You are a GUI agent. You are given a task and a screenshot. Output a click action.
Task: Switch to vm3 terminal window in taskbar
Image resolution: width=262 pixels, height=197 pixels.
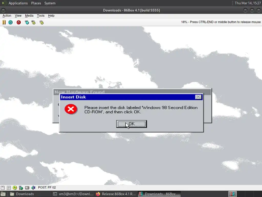(x=73, y=194)
